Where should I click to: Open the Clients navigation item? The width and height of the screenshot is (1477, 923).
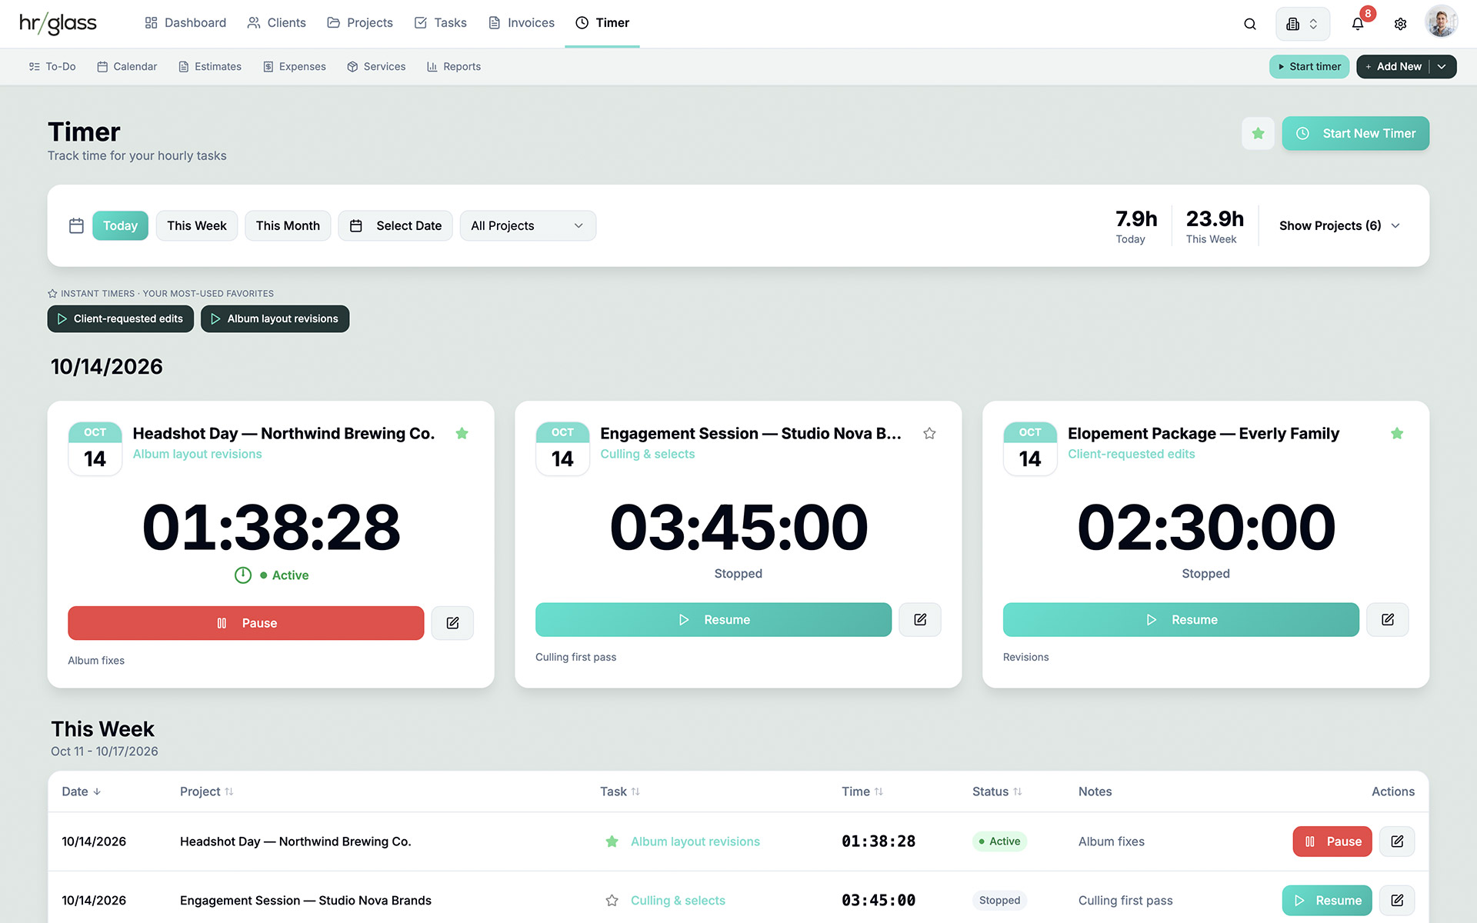tap(276, 23)
